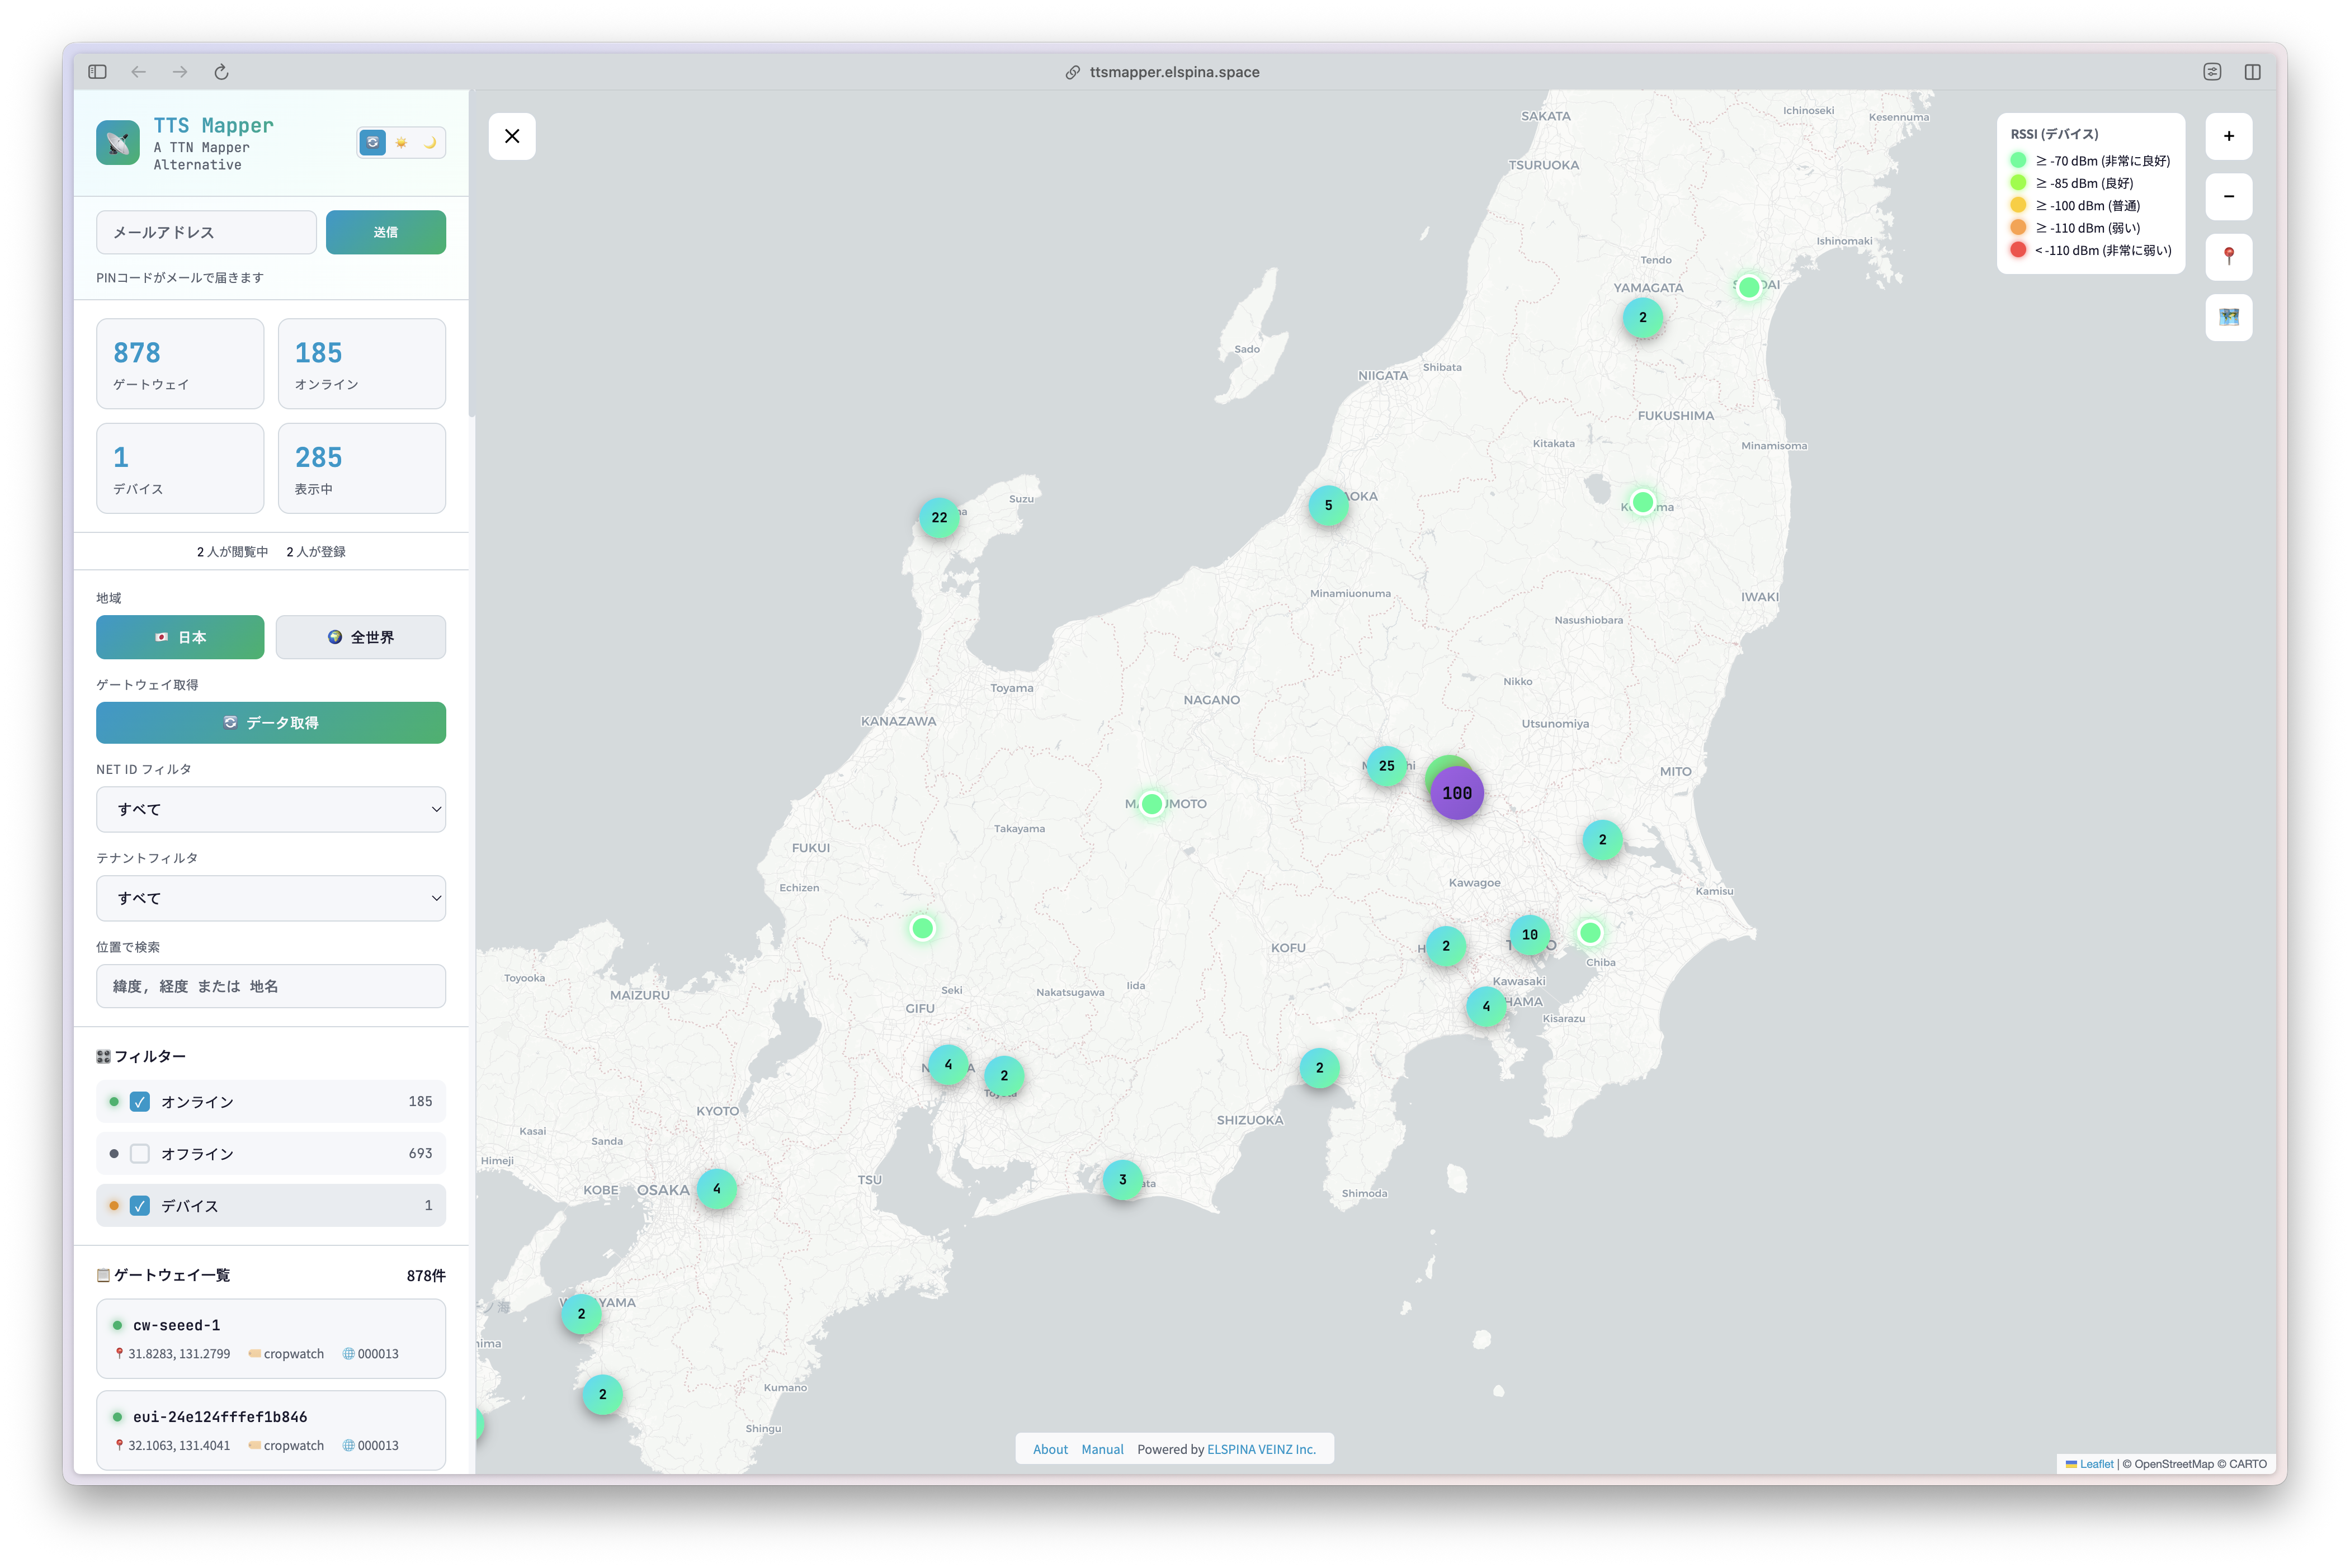The height and width of the screenshot is (1568, 2350).
Task: Zoom in using the plus map control
Action: coord(2228,136)
